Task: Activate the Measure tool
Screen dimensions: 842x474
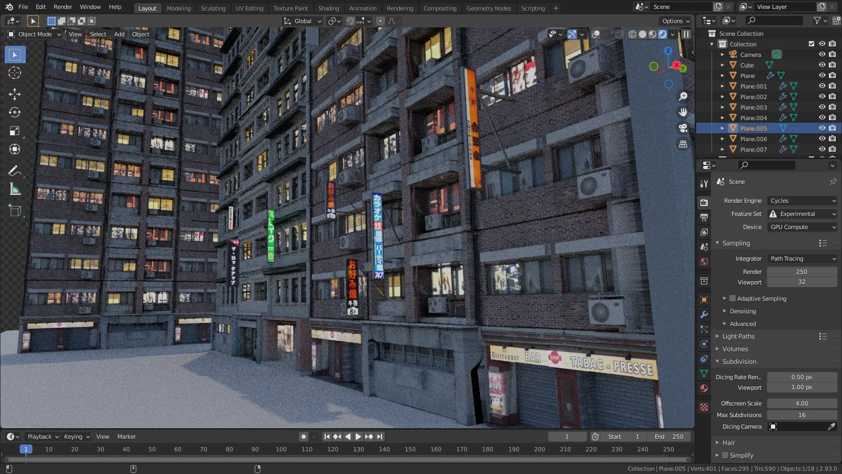Action: tap(14, 190)
